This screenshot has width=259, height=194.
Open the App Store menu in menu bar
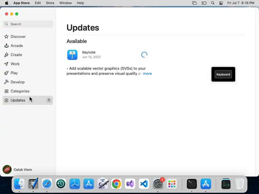pyautogui.click(x=21, y=3)
